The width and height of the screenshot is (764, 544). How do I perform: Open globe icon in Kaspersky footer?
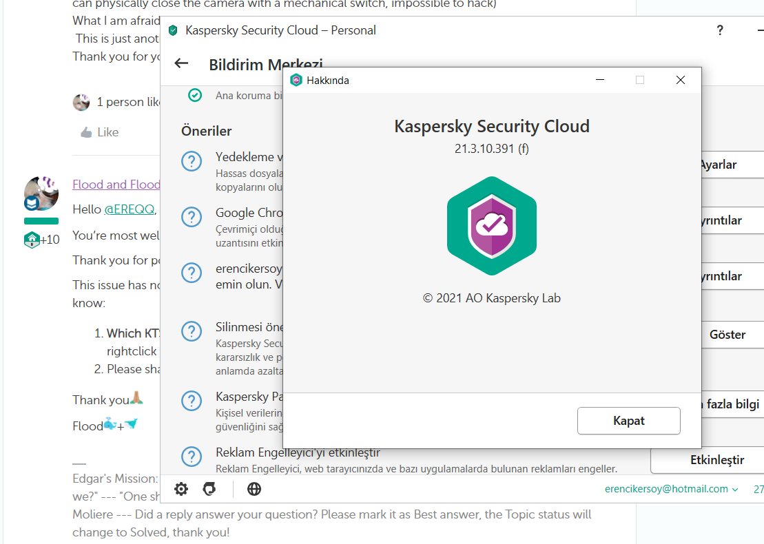click(x=254, y=489)
